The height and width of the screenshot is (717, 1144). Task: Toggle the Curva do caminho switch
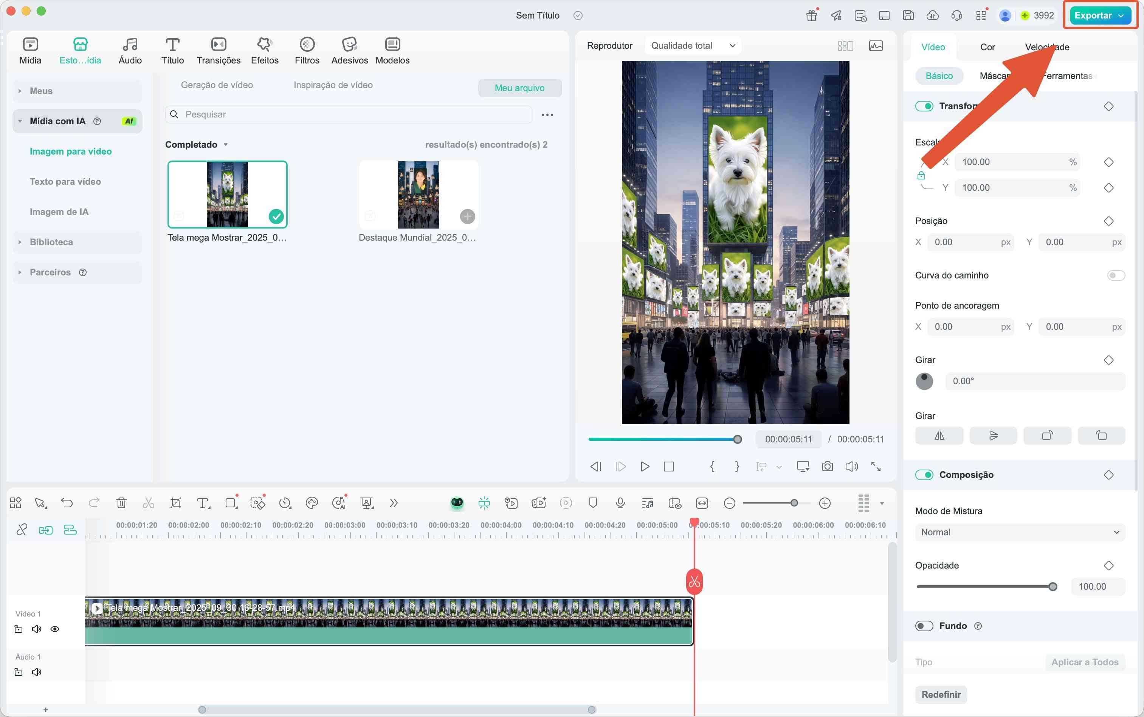[x=1116, y=275]
